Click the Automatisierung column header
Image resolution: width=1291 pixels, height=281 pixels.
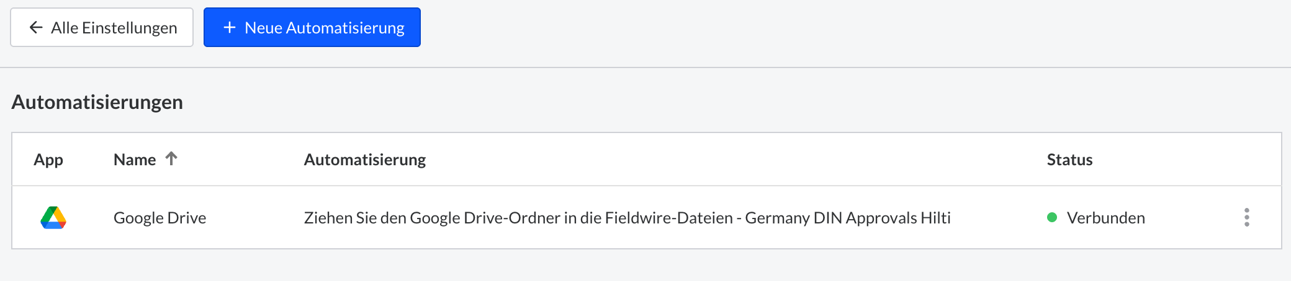tap(365, 160)
